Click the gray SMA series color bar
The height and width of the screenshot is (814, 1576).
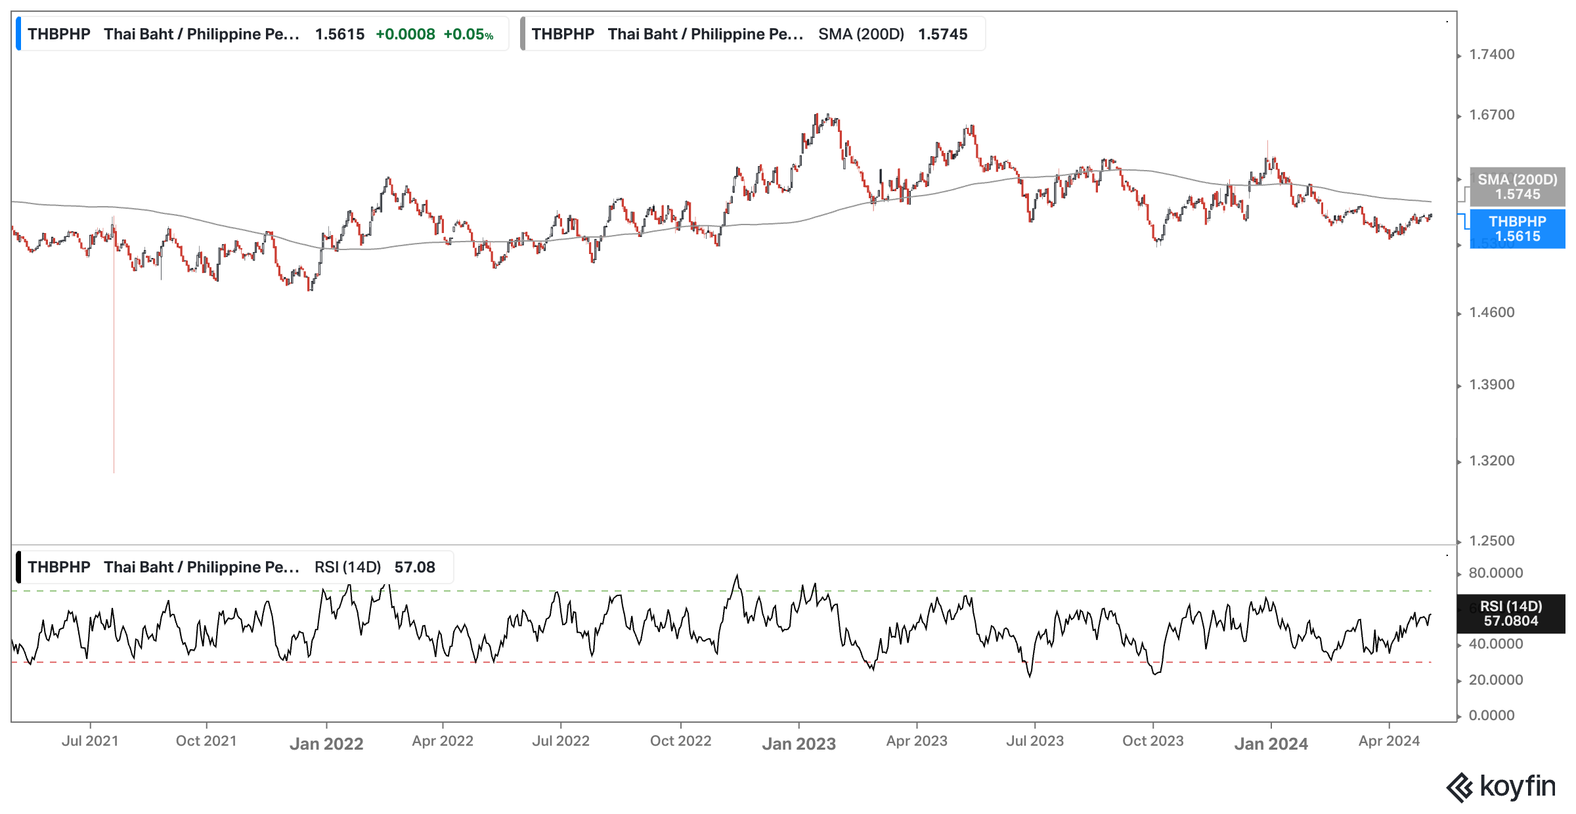523,34
